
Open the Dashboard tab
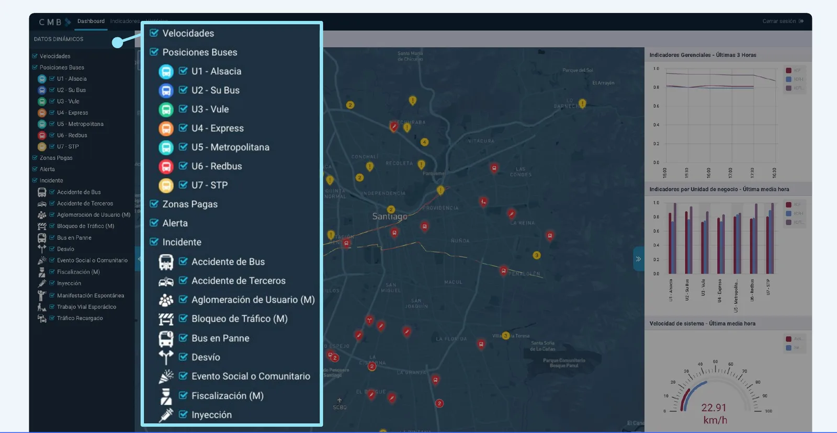tap(91, 21)
